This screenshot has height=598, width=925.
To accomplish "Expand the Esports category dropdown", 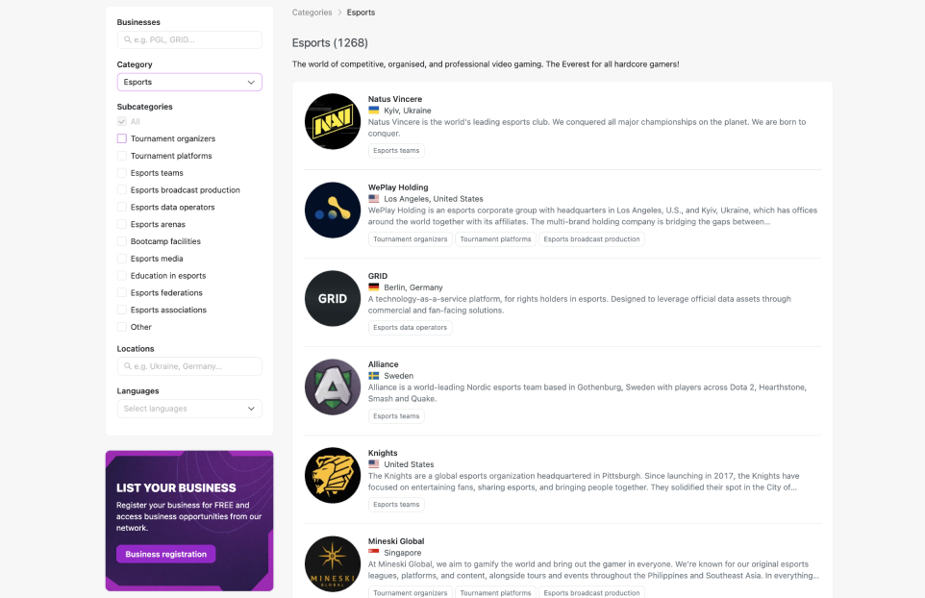I will coord(189,82).
